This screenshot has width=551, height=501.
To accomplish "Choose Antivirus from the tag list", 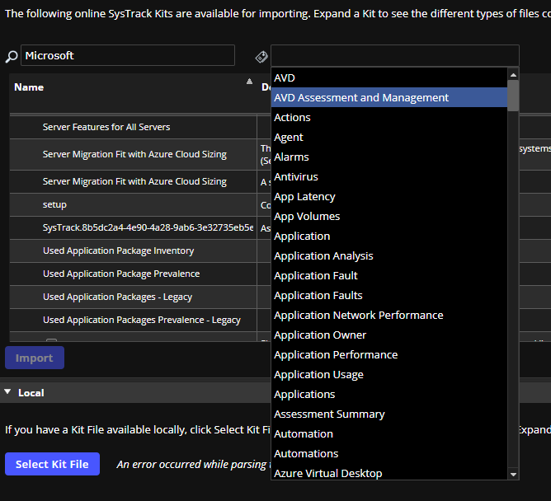I will (296, 177).
